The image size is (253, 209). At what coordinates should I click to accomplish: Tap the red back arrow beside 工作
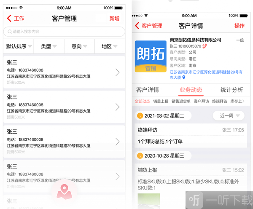(x=9, y=19)
